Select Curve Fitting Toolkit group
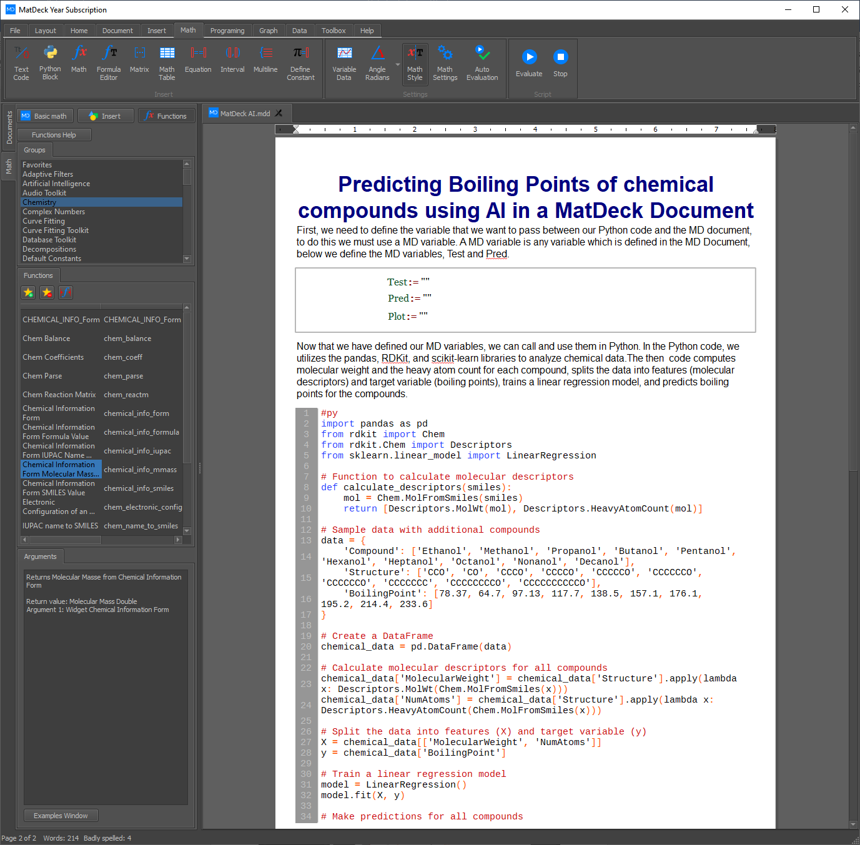The height and width of the screenshot is (845, 860). click(x=102, y=230)
